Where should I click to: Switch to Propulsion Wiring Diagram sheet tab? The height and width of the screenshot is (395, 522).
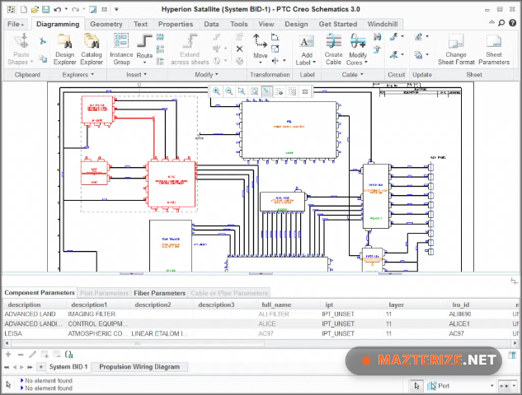(x=139, y=367)
